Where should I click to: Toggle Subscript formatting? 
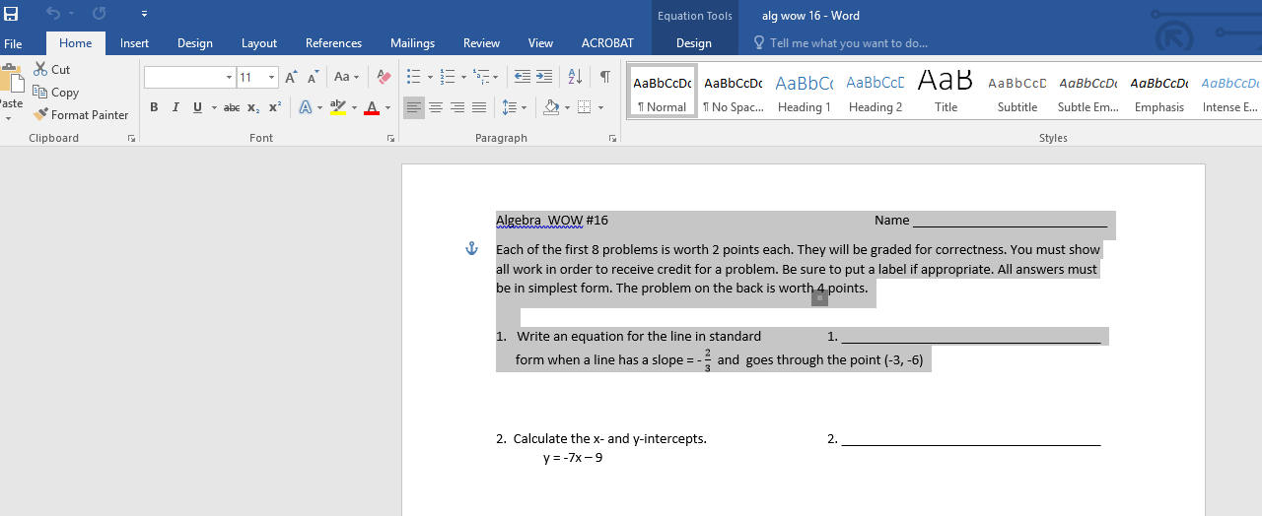pyautogui.click(x=253, y=107)
